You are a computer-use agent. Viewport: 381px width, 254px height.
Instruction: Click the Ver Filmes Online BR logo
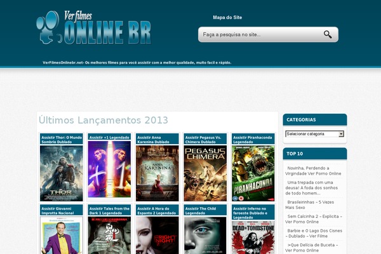pyautogui.click(x=94, y=27)
